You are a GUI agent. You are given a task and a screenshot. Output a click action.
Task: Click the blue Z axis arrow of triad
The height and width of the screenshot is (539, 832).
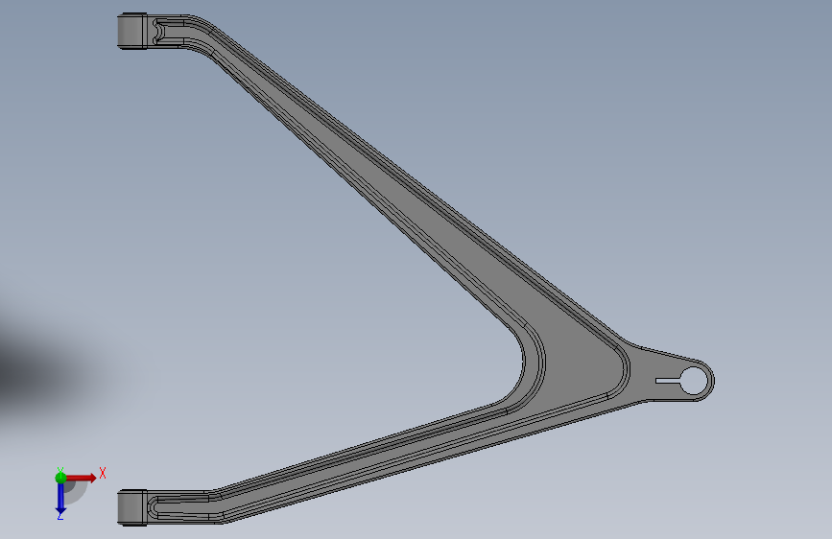[x=60, y=498]
